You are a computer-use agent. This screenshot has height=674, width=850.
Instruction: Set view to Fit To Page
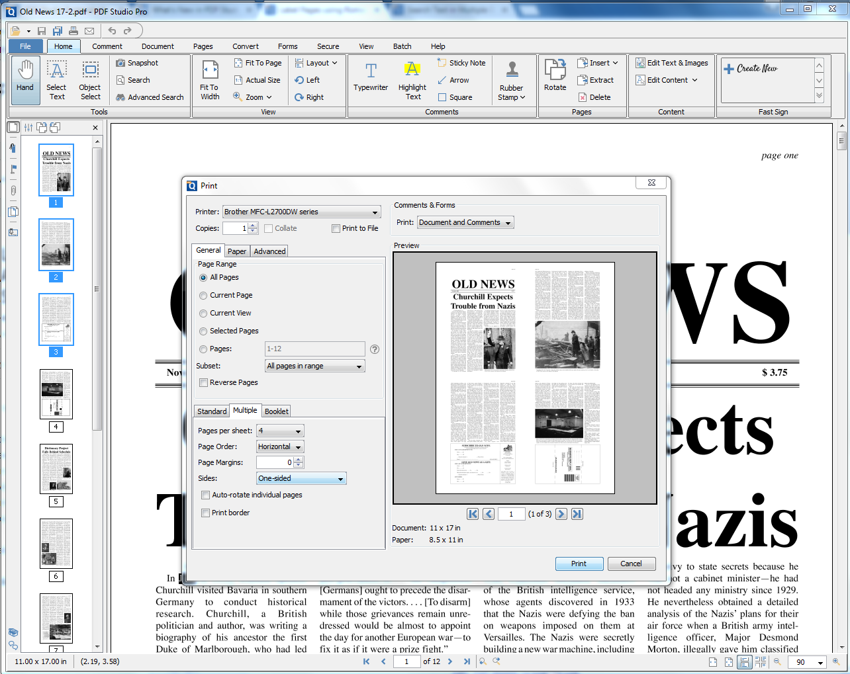258,63
